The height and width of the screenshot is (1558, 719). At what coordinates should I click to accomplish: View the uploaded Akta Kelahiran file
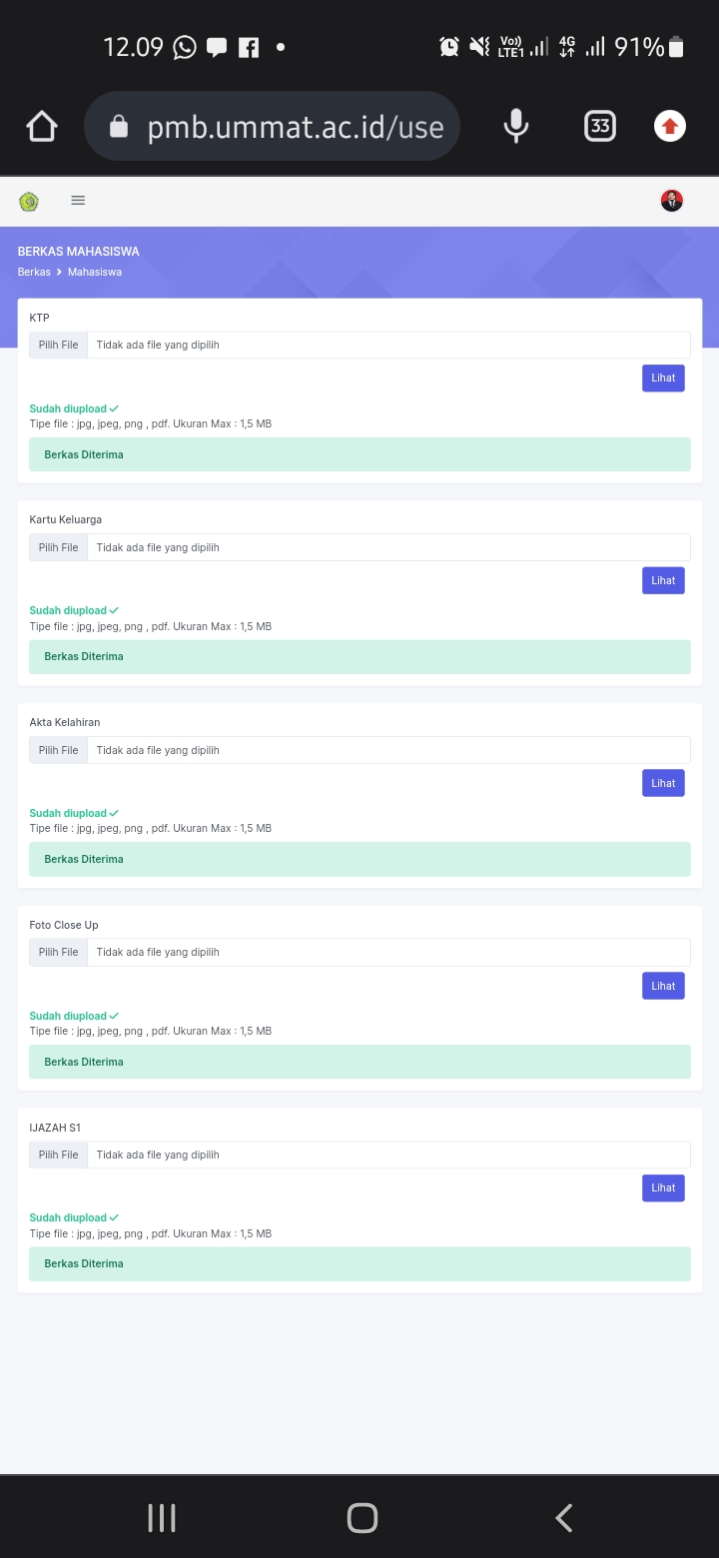pyautogui.click(x=663, y=783)
